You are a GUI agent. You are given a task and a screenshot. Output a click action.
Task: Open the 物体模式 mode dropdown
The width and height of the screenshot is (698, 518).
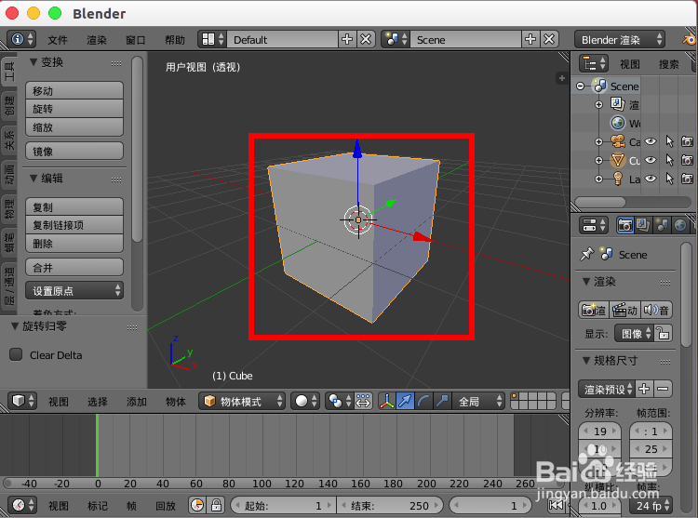click(242, 401)
